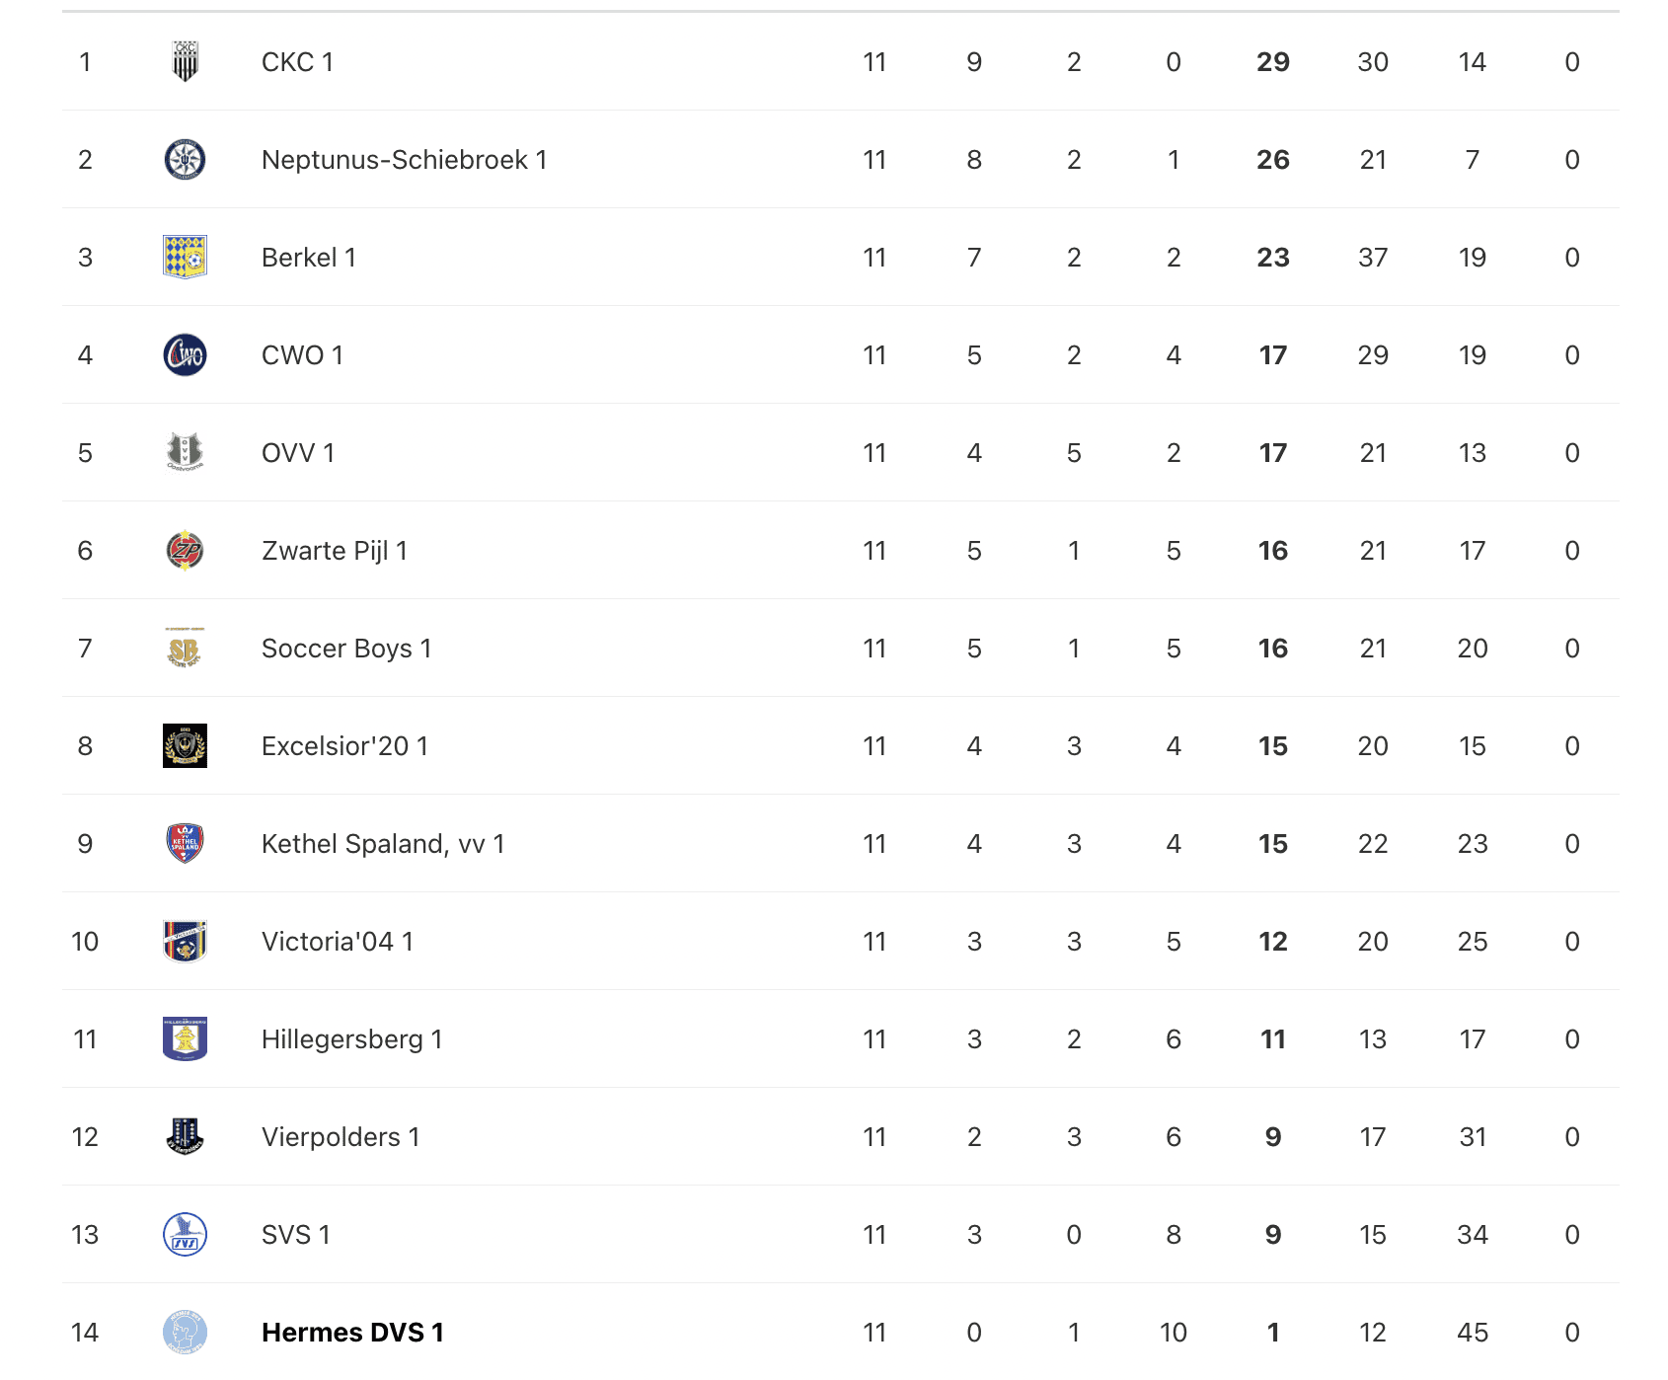
Task: Click the Zwarte Pijl club logo
Action: click(x=185, y=551)
